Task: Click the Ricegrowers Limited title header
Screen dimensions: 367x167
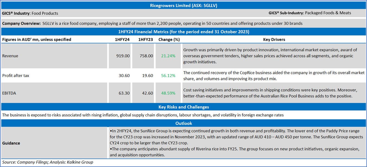Action: (183, 5)
